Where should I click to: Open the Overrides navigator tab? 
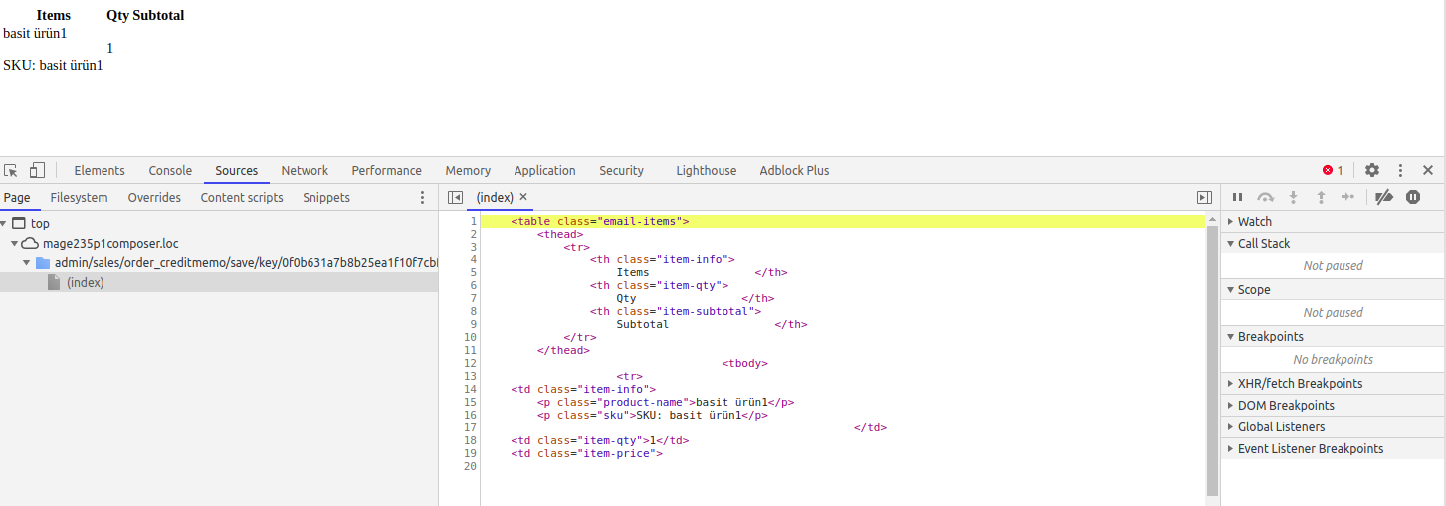(154, 197)
